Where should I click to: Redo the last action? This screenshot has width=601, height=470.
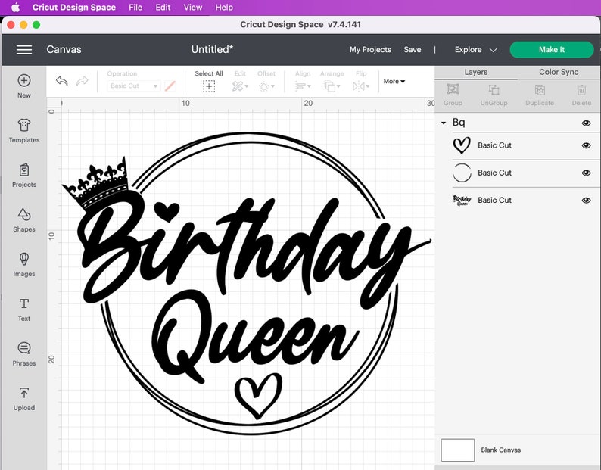82,81
